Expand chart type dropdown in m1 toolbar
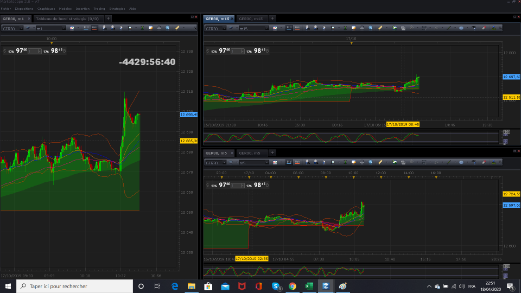The width and height of the screenshot is (521, 293). click(x=78, y=28)
